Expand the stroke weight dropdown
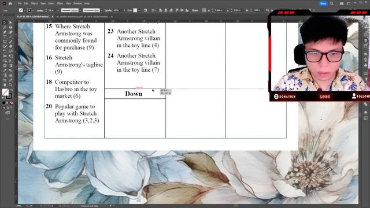The width and height of the screenshot is (370, 208). point(58,10)
